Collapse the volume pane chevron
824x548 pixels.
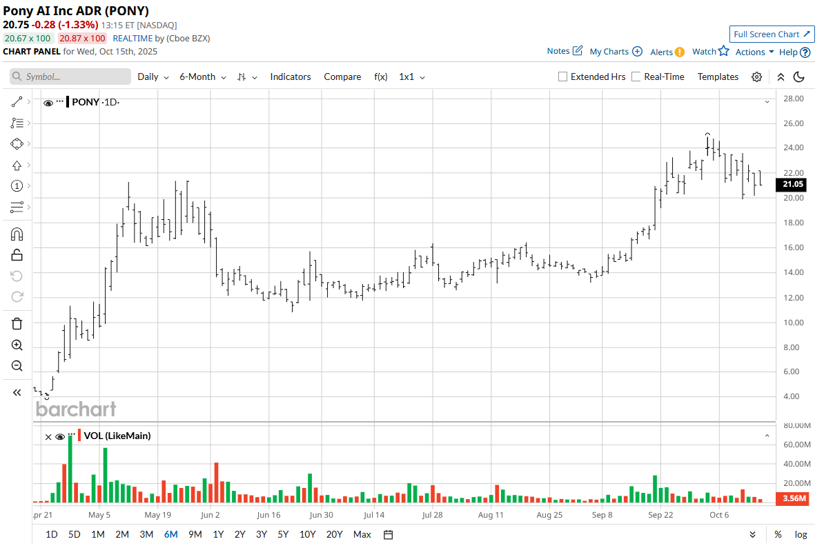767,436
